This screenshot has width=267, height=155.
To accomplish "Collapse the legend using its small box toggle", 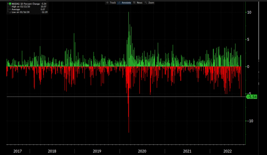I will [x=8, y=4].
